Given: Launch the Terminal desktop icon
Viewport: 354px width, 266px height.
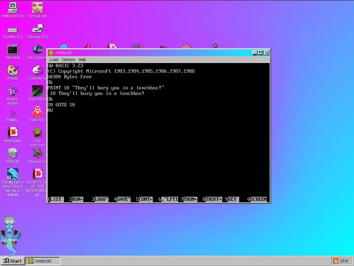Looking at the screenshot, I should click(x=13, y=52).
